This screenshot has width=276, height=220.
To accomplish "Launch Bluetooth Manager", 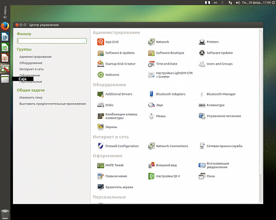I will (217, 94).
